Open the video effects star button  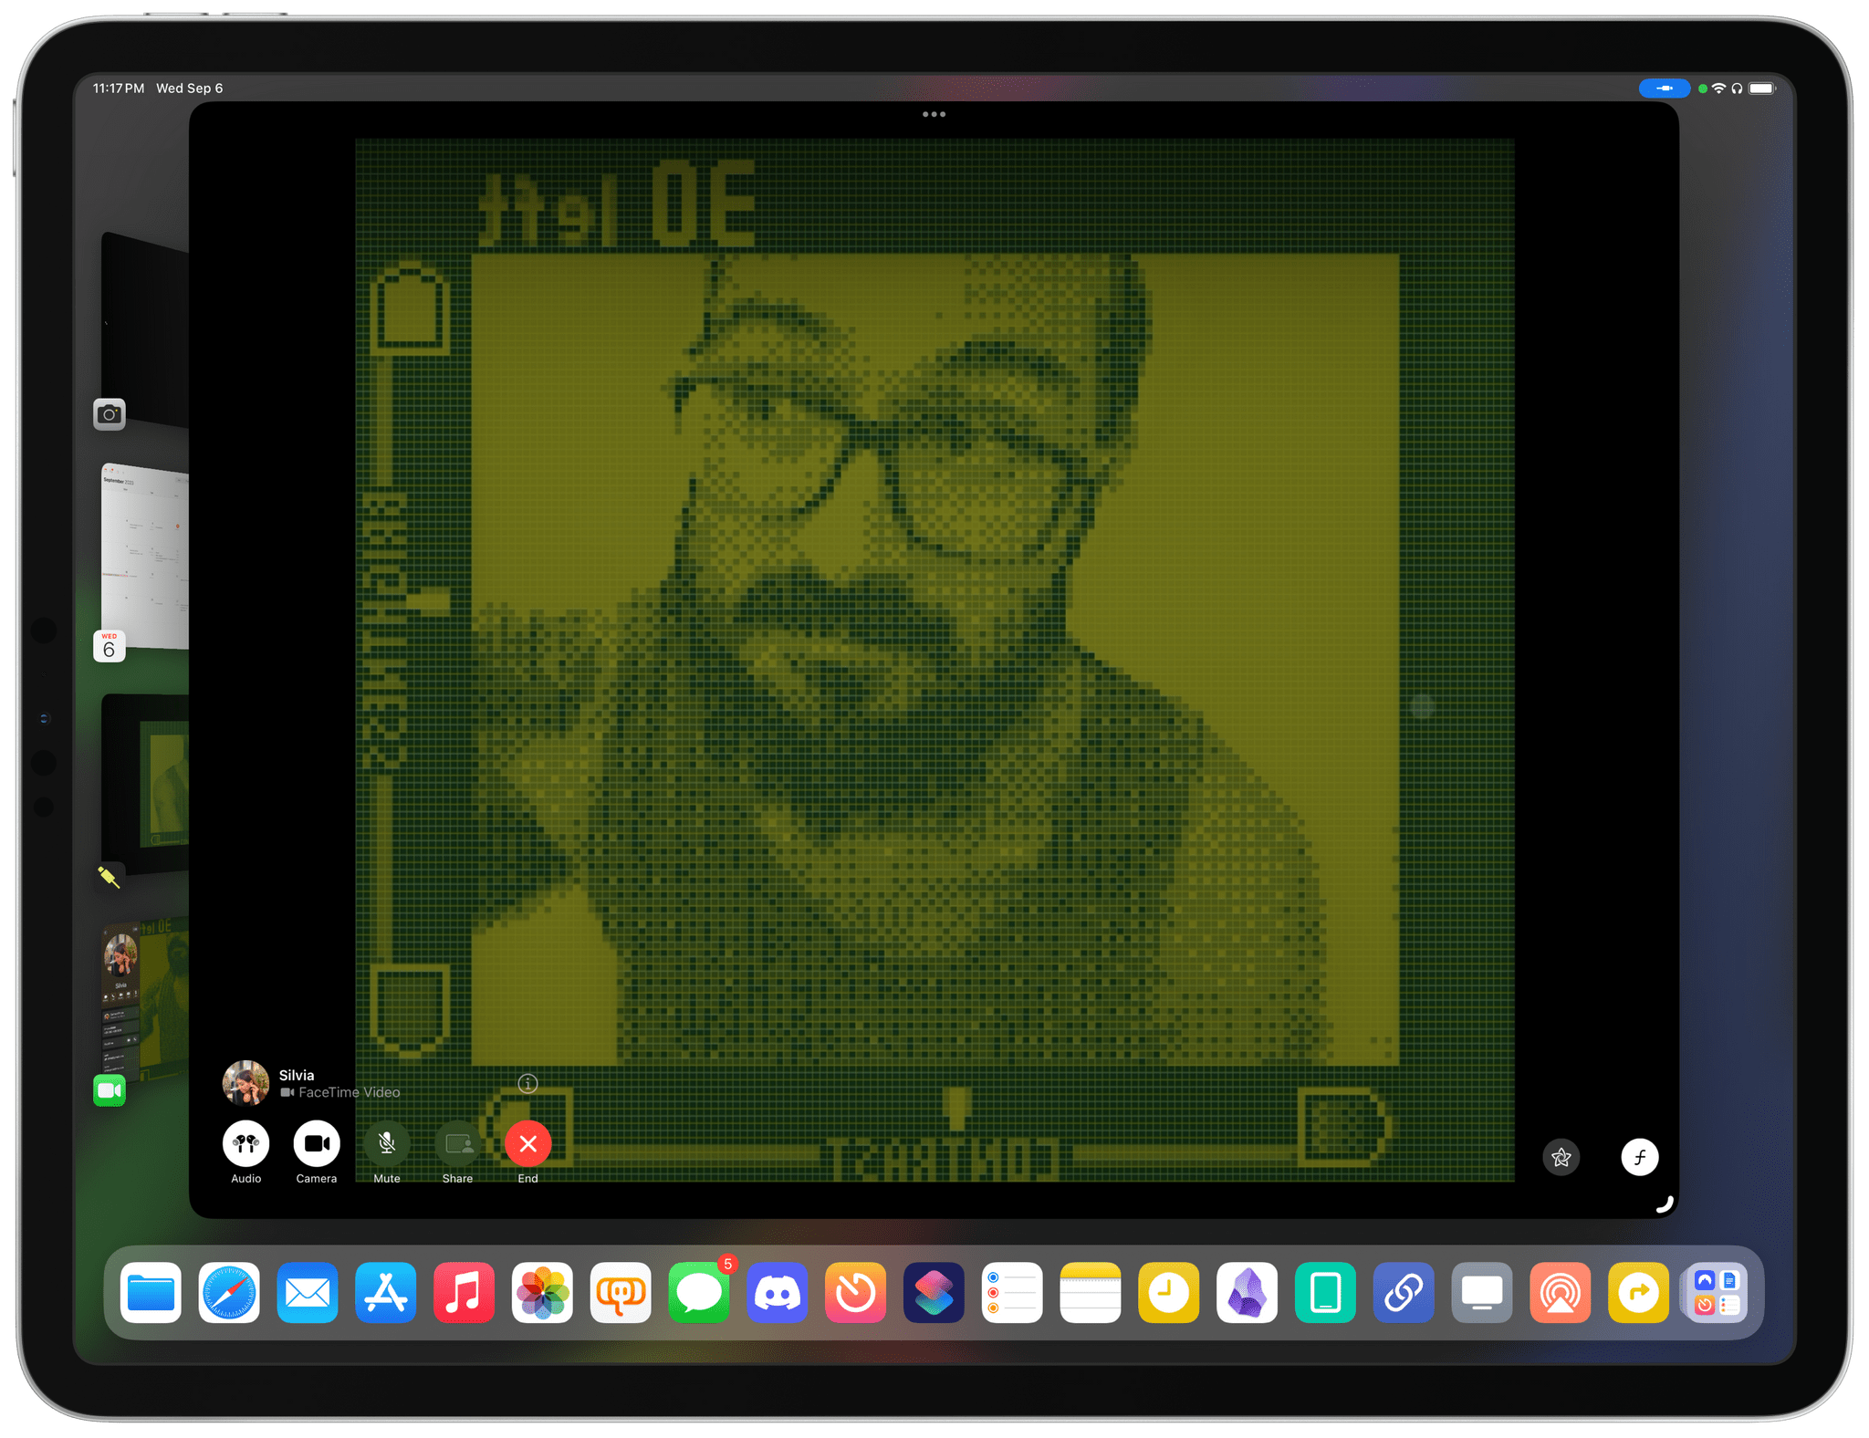point(1561,1158)
